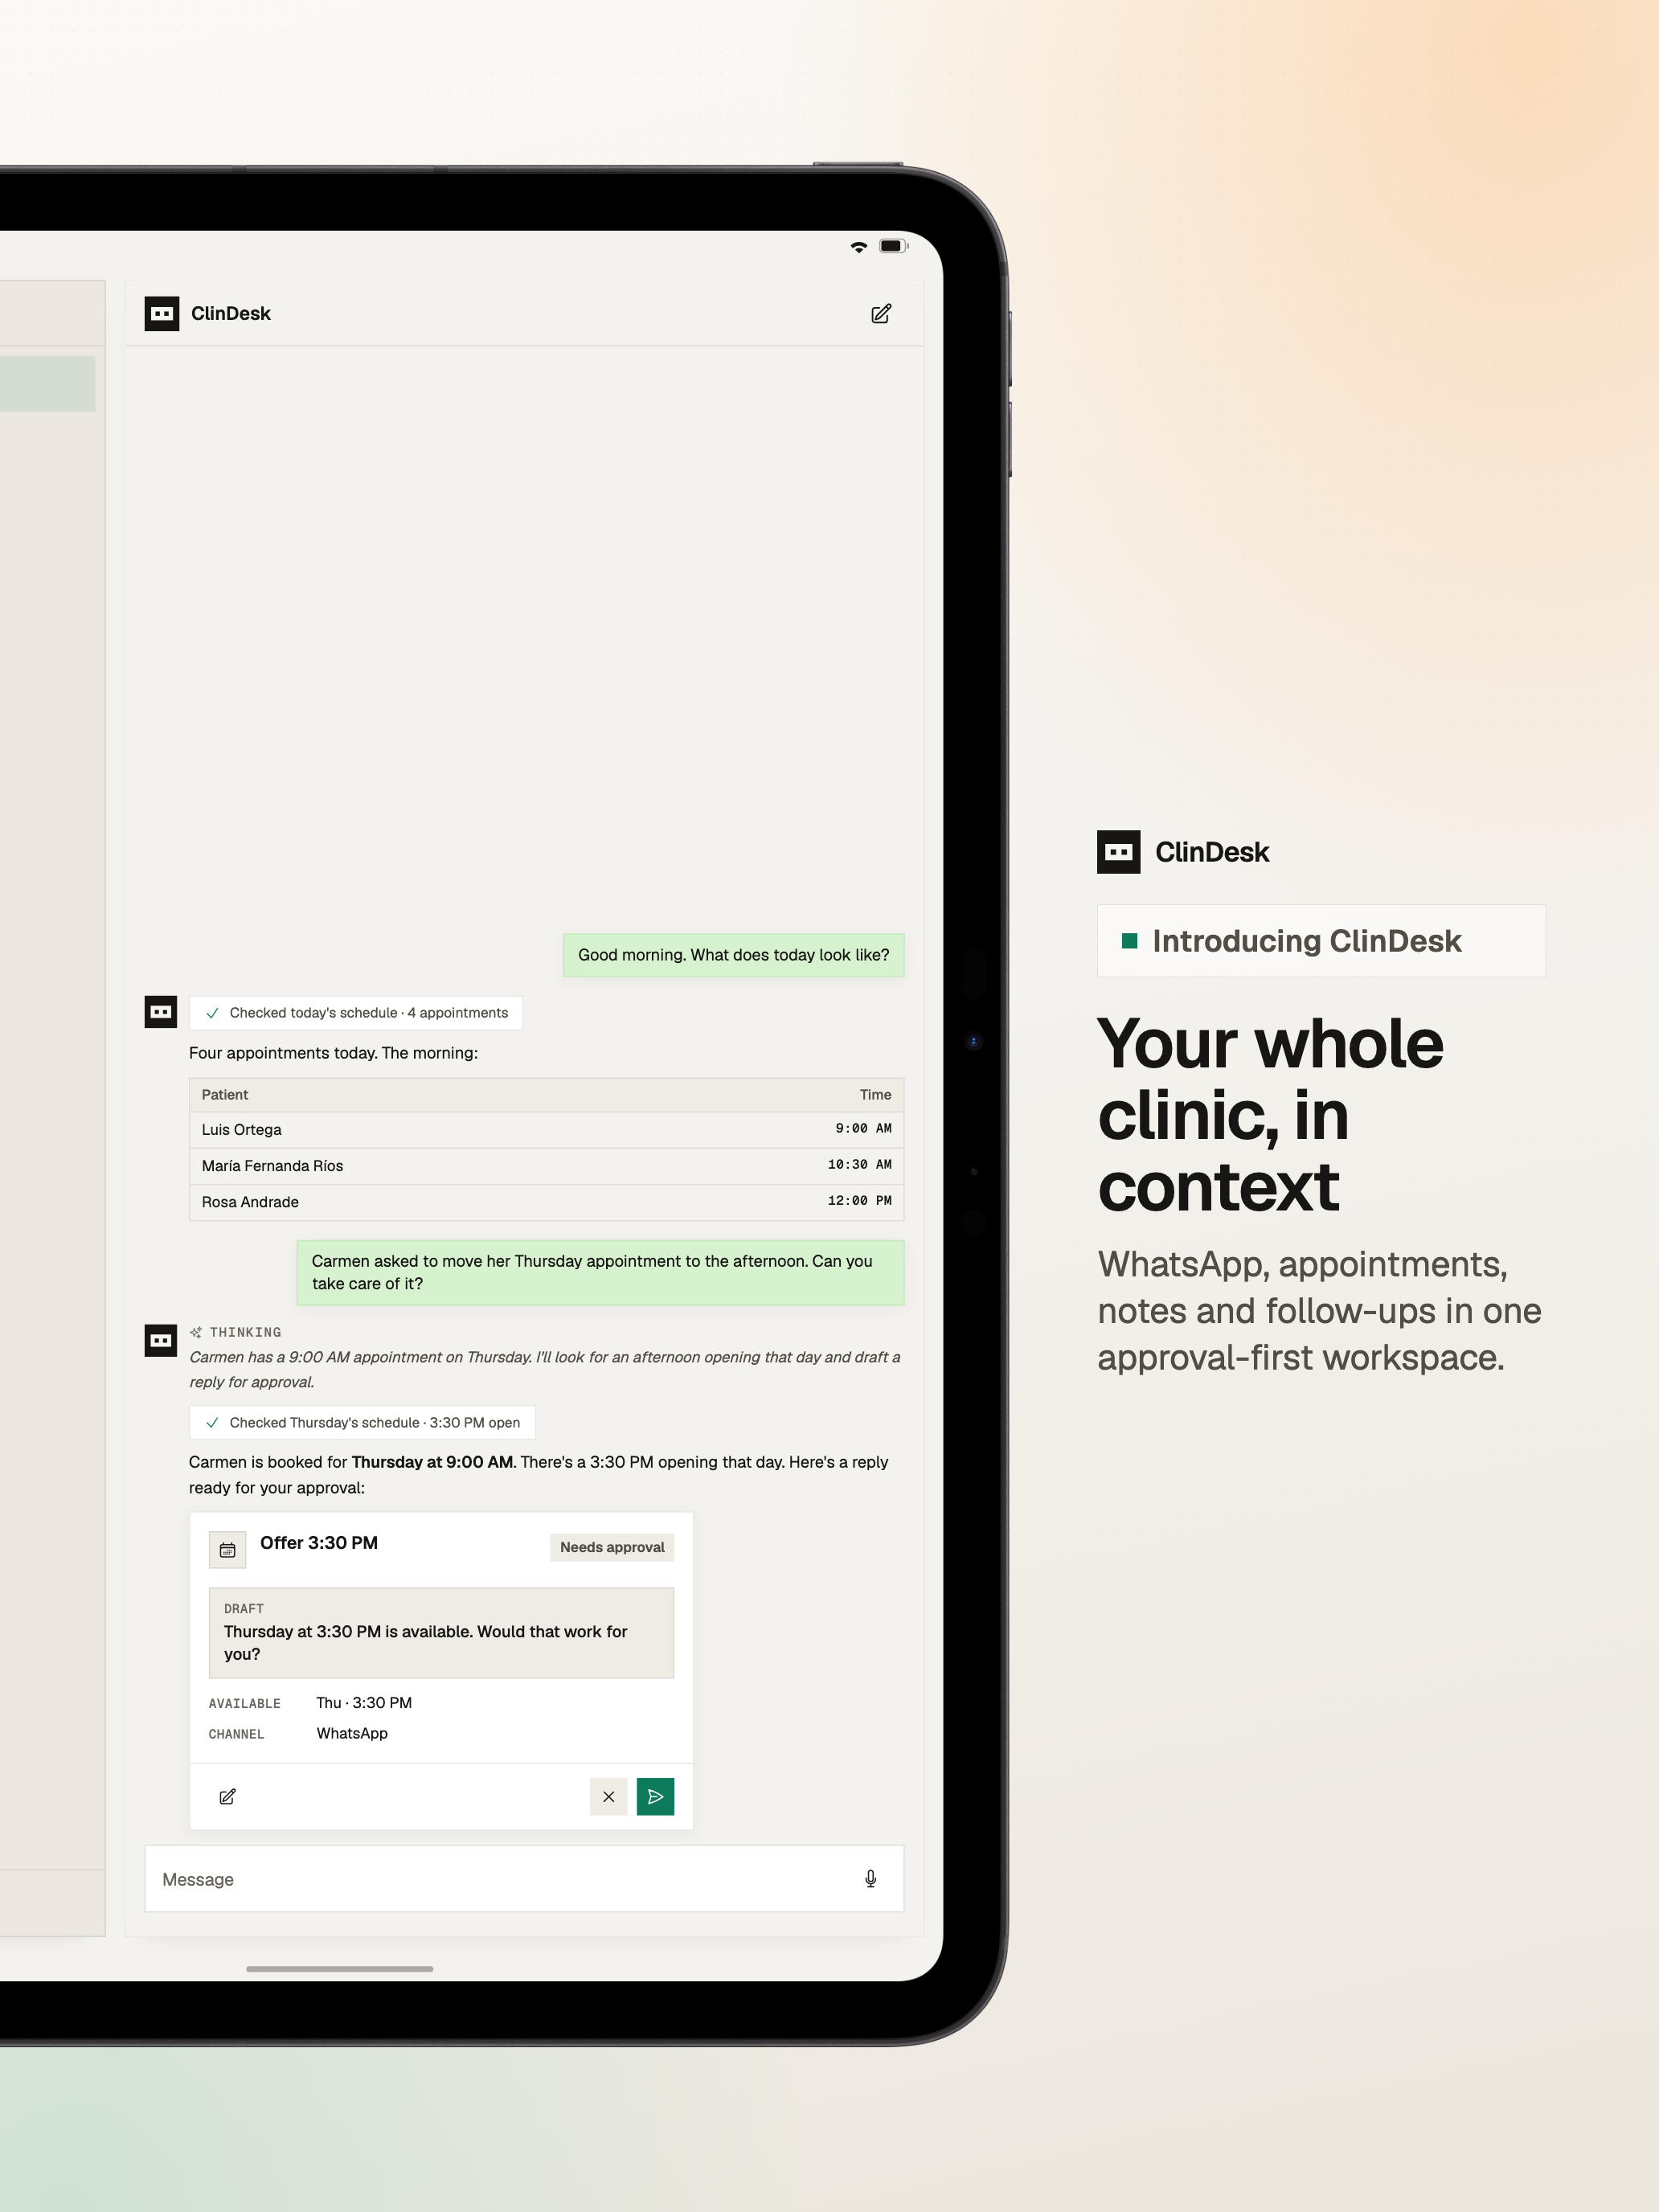The width and height of the screenshot is (1659, 2212).
Task: Click the Your whole clinic, in context headline
Action: pos(1270,1114)
